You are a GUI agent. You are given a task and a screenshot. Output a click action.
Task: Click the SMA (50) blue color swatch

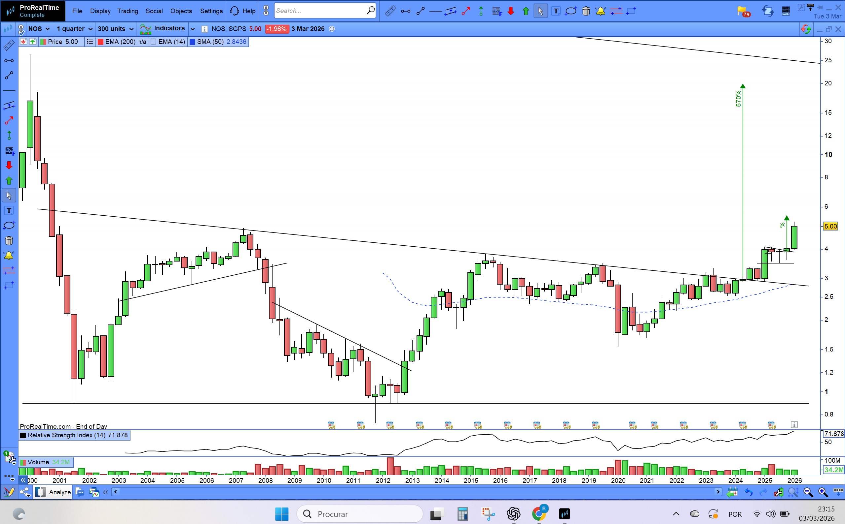pos(192,42)
